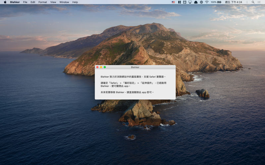The height and width of the screenshot is (165, 265).
Task: Close the Blahker window
Action: coord(97,67)
